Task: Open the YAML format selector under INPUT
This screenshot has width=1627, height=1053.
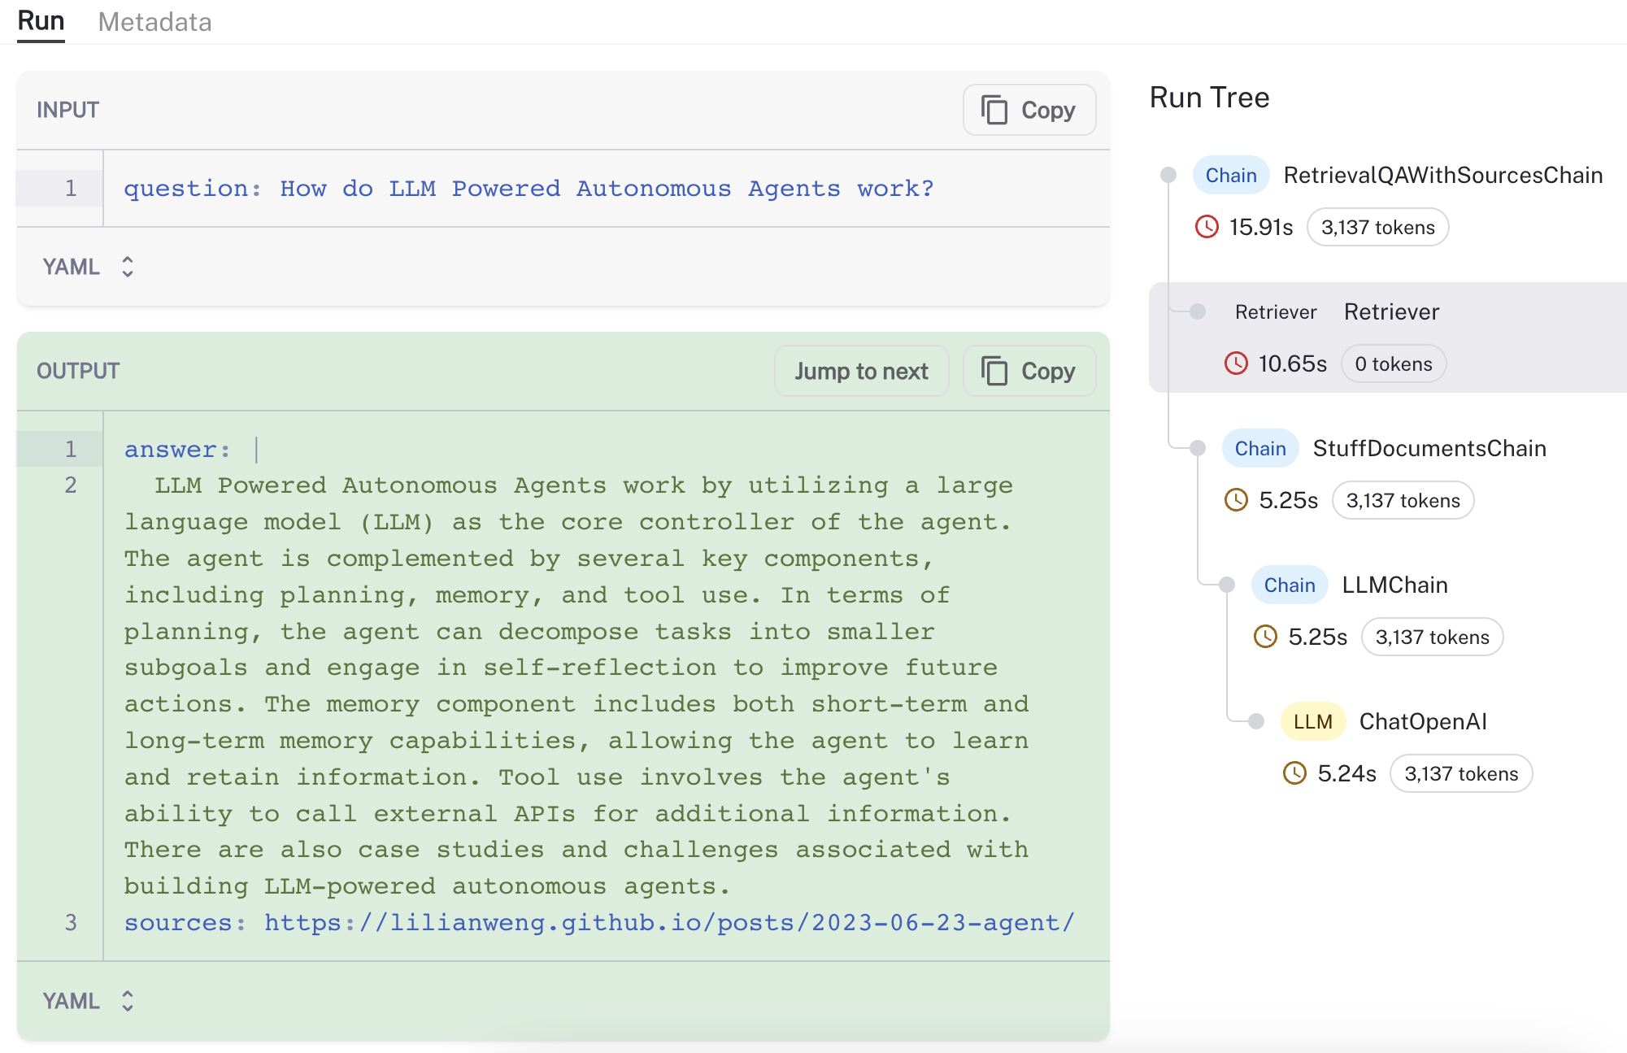Action: coord(88,267)
